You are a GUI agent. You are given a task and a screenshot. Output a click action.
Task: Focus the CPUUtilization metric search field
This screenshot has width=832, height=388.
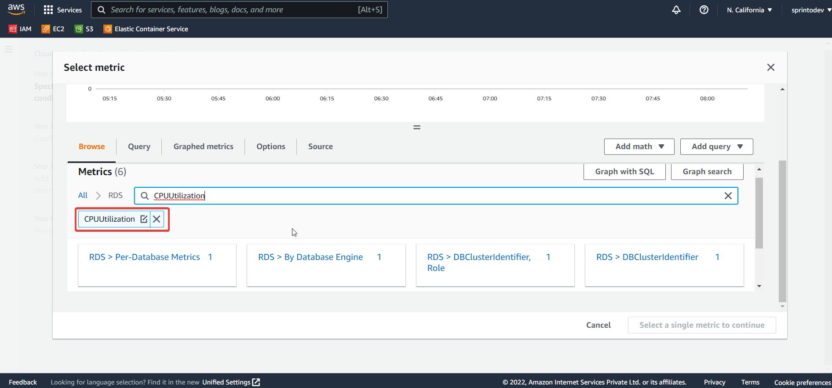point(435,196)
